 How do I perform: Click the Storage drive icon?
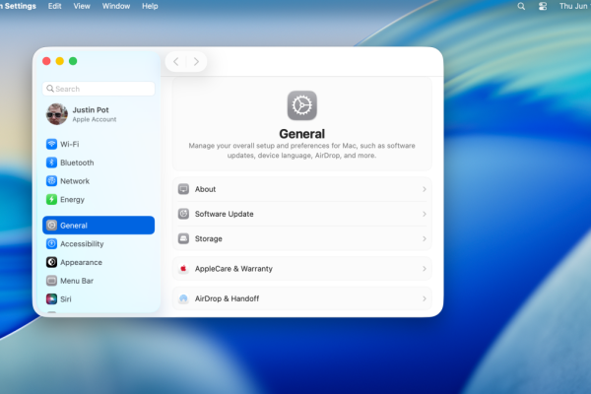(x=183, y=238)
